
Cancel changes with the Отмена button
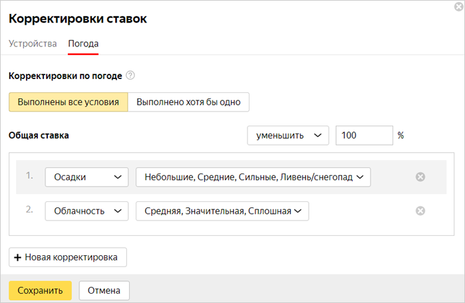[104, 290]
